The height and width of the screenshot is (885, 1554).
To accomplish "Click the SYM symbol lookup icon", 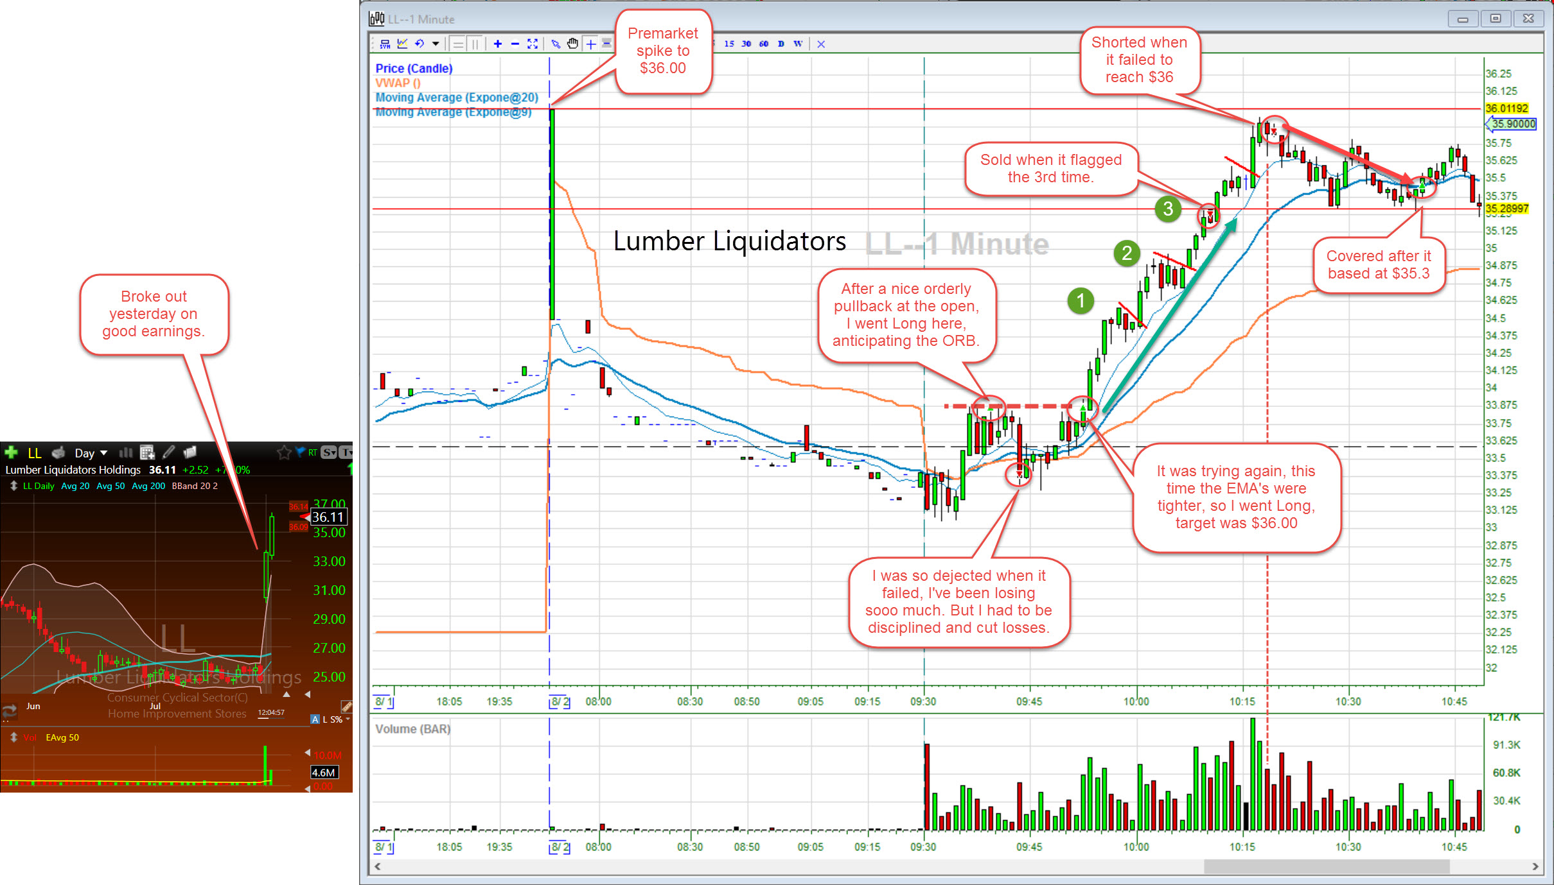I will (385, 44).
